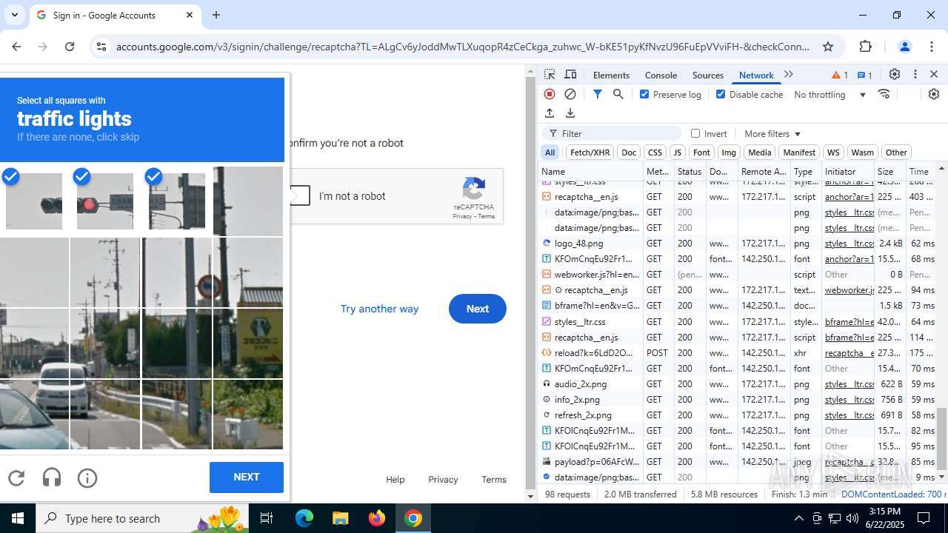Click the blue captcha NEXT button
The width and height of the screenshot is (948, 533).
click(x=247, y=477)
